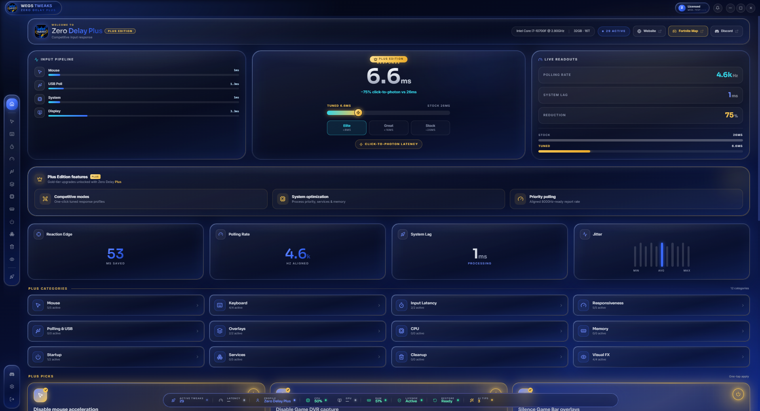Open the Discord header button
The width and height of the screenshot is (760, 411).
pyautogui.click(x=726, y=31)
